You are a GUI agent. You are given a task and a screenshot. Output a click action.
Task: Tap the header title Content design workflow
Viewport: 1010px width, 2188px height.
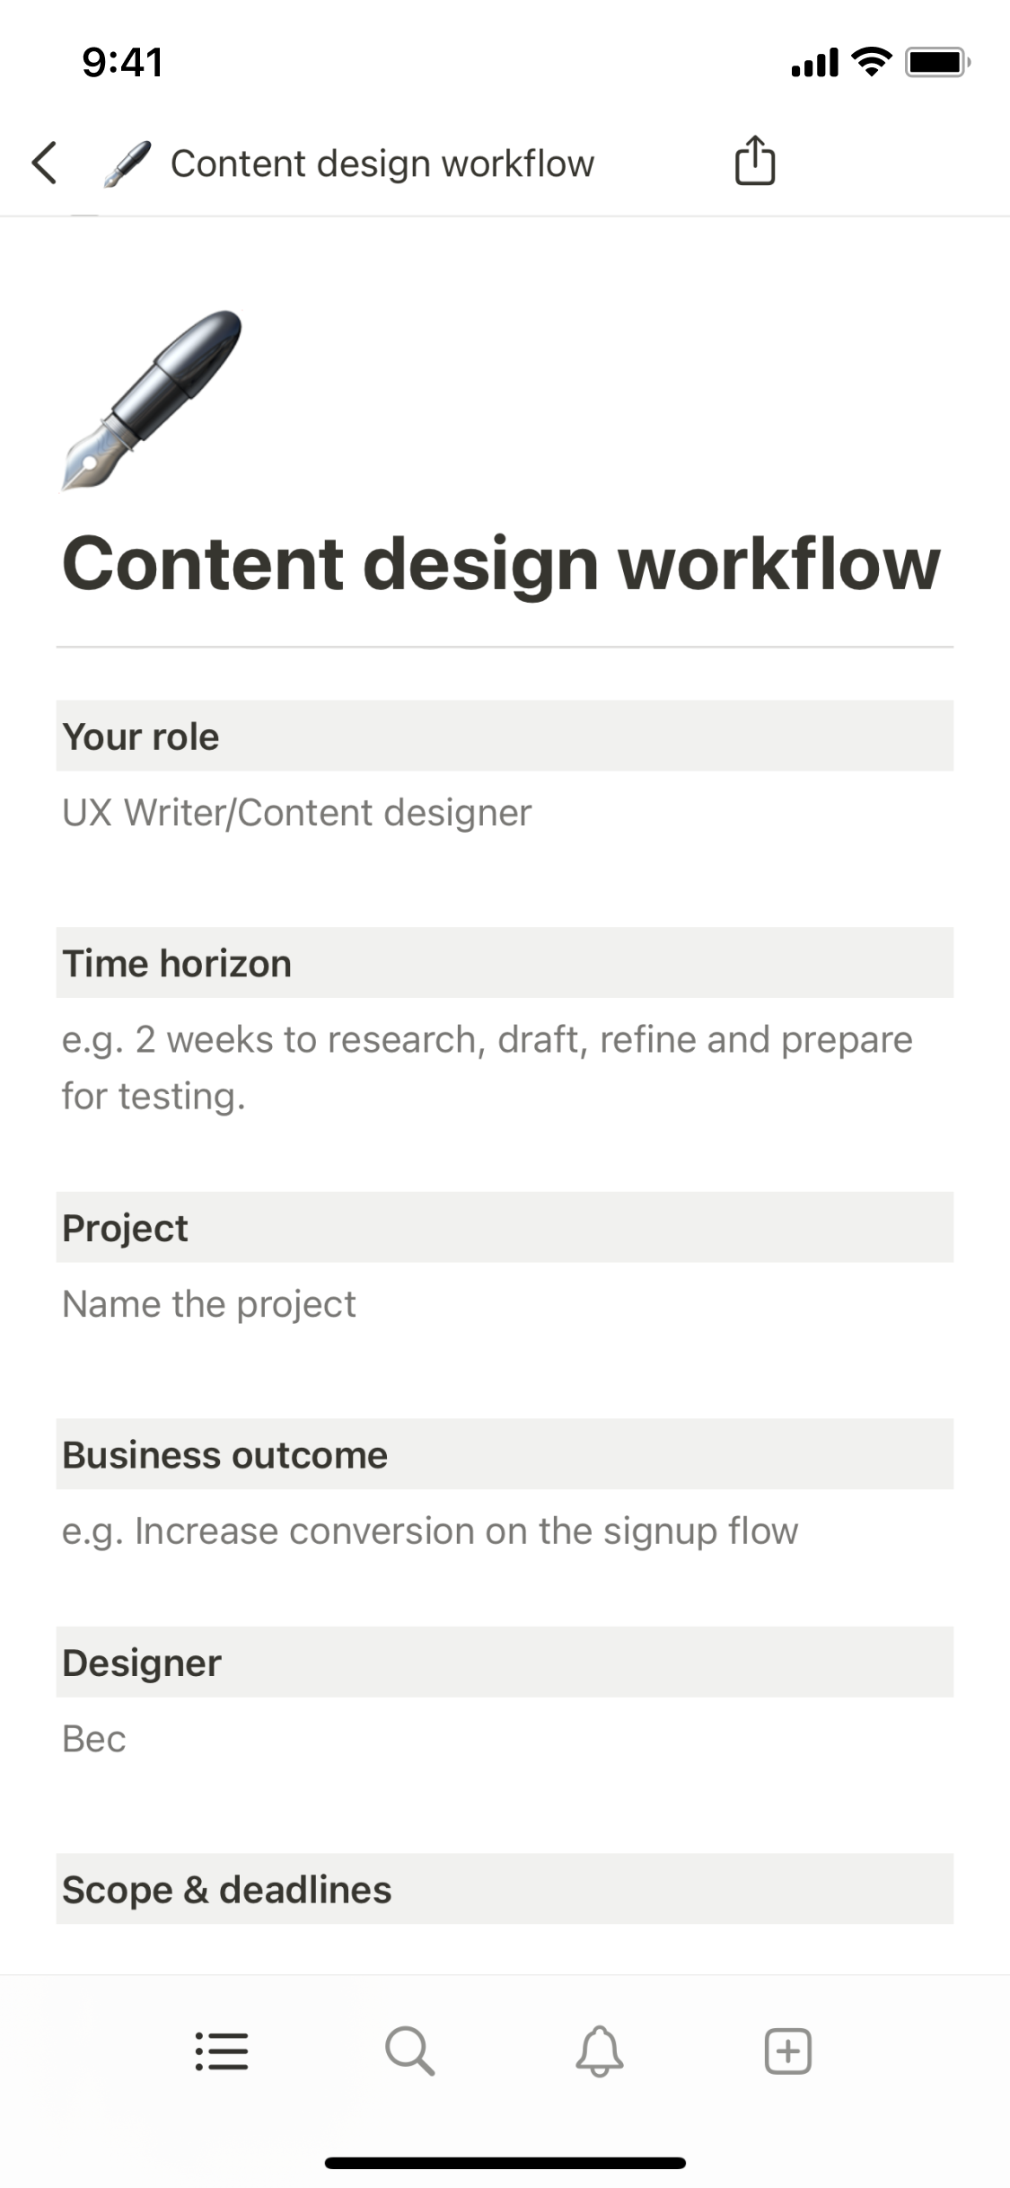coord(382,164)
